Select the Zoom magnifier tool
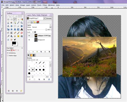 click(22, 23)
